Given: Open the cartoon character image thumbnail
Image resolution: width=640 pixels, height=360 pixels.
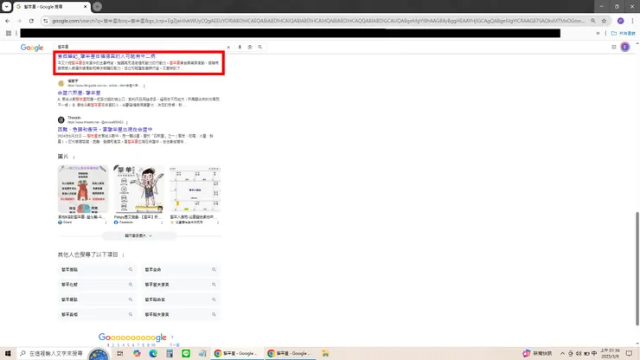Looking at the screenshot, I should pyautogui.click(x=138, y=189).
